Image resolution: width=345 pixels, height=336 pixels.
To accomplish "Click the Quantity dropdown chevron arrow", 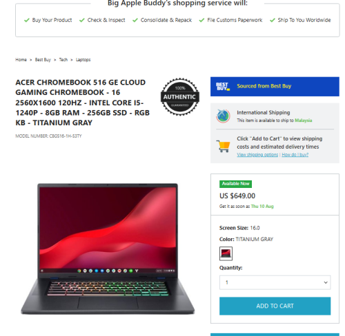I will pyautogui.click(x=326, y=282).
